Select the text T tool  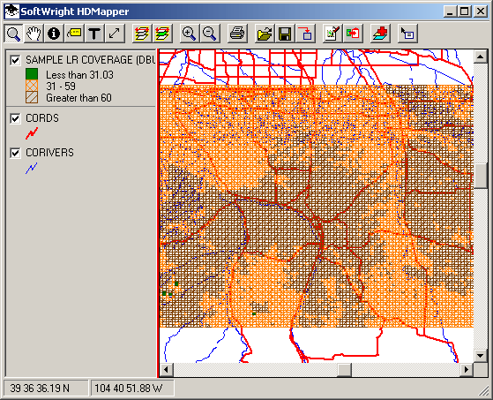(94, 34)
